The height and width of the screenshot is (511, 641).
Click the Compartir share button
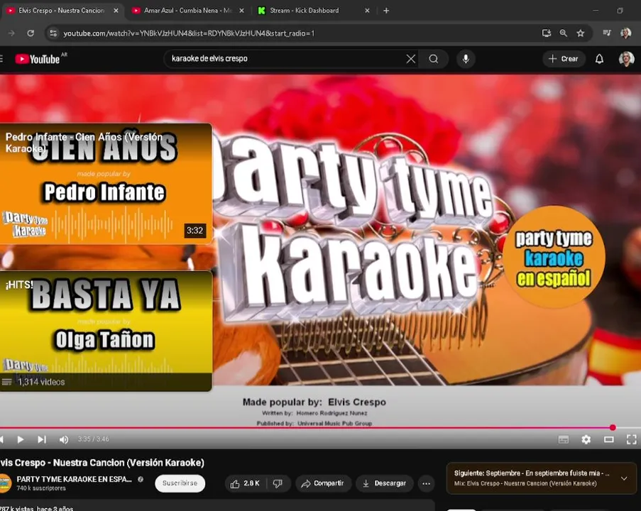click(x=323, y=483)
